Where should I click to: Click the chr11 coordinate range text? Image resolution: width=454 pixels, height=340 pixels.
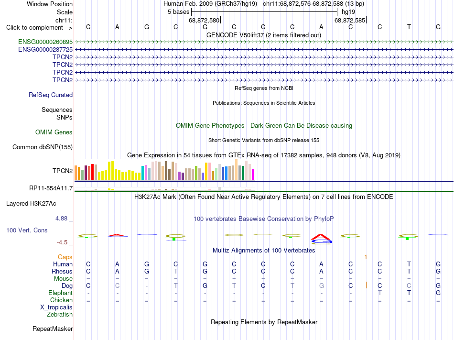coord(313,4)
